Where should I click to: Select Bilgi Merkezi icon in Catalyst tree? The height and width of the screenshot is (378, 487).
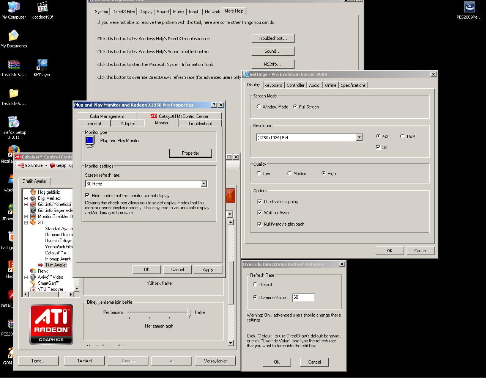(x=33, y=198)
